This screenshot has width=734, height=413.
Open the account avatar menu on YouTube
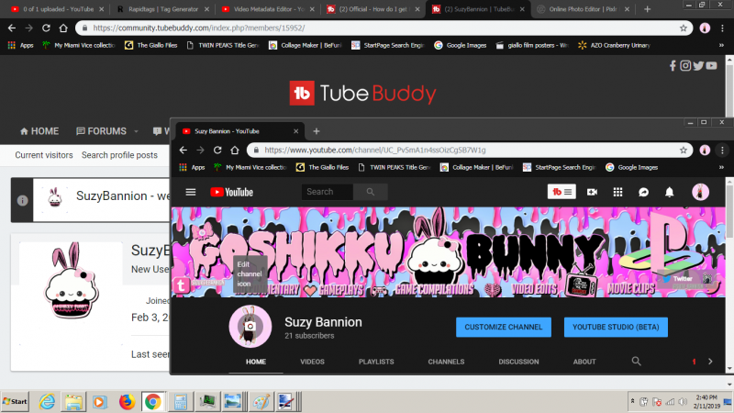[x=700, y=192]
